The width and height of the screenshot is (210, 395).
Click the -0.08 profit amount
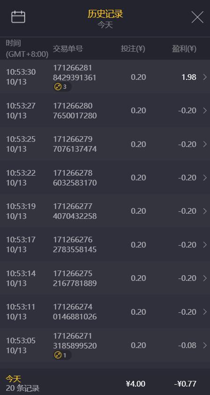pos(187,345)
